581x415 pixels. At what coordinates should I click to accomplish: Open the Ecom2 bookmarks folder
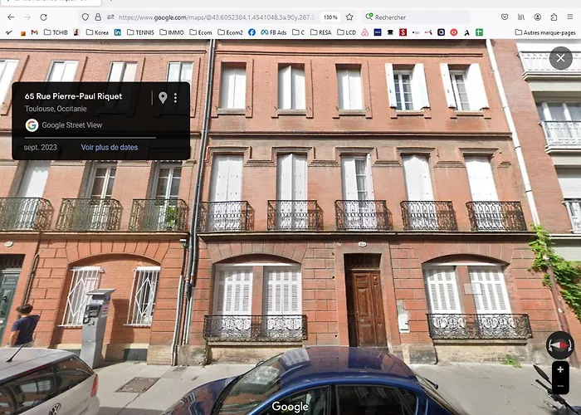(230, 32)
